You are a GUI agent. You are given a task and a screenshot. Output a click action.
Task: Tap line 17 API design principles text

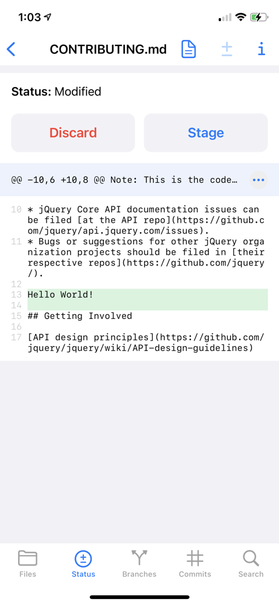[146, 343]
